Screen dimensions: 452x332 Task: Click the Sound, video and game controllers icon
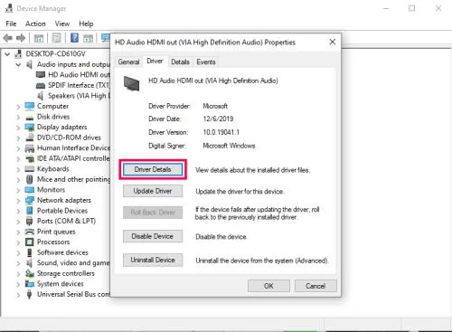(30, 263)
